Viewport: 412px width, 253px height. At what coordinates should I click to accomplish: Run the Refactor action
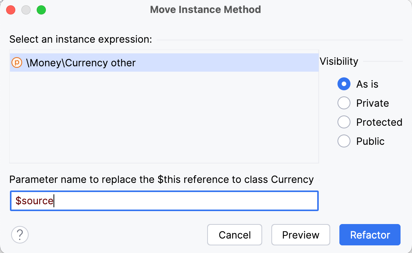pyautogui.click(x=369, y=235)
